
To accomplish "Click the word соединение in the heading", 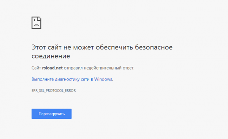I will [51, 56].
